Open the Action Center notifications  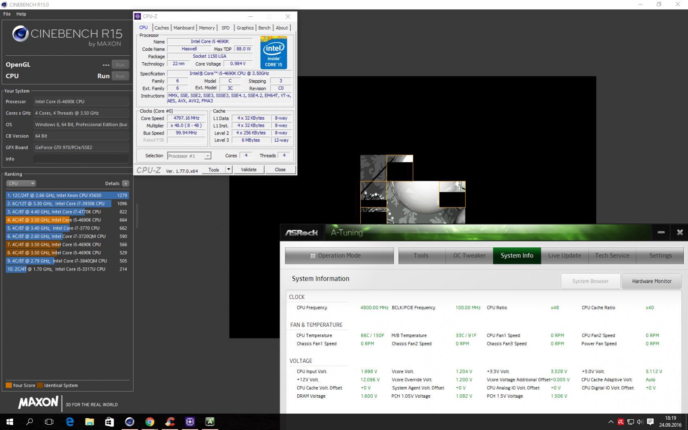[650, 421]
